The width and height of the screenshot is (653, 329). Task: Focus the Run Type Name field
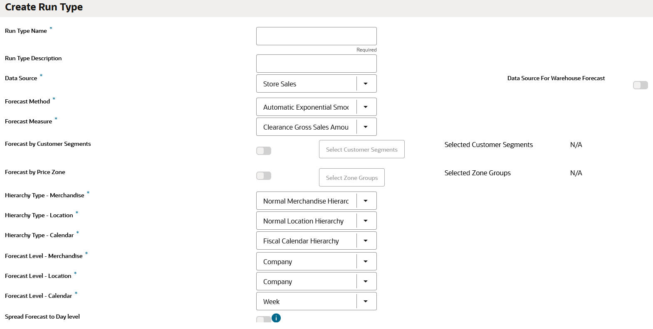[316, 37]
